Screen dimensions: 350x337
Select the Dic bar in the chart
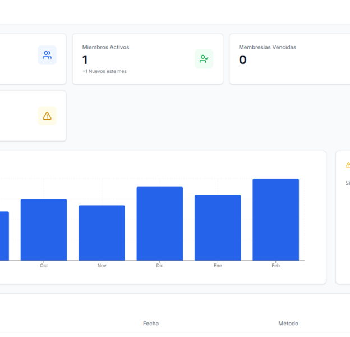pyautogui.click(x=160, y=224)
